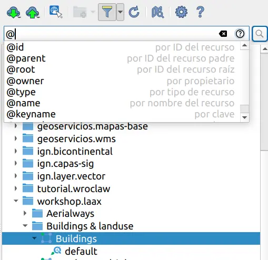Screen dimensions: 268x260
Task: Expand the Aerialways folder
Action: coord(25,213)
